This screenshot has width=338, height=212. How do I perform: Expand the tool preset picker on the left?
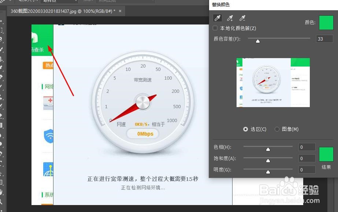click(x=10, y=1)
